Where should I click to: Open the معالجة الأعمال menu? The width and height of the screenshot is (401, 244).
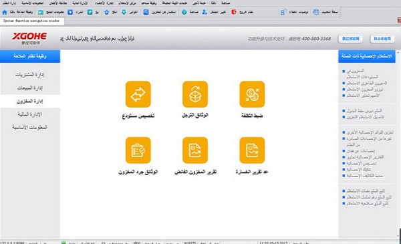[x=58, y=3]
